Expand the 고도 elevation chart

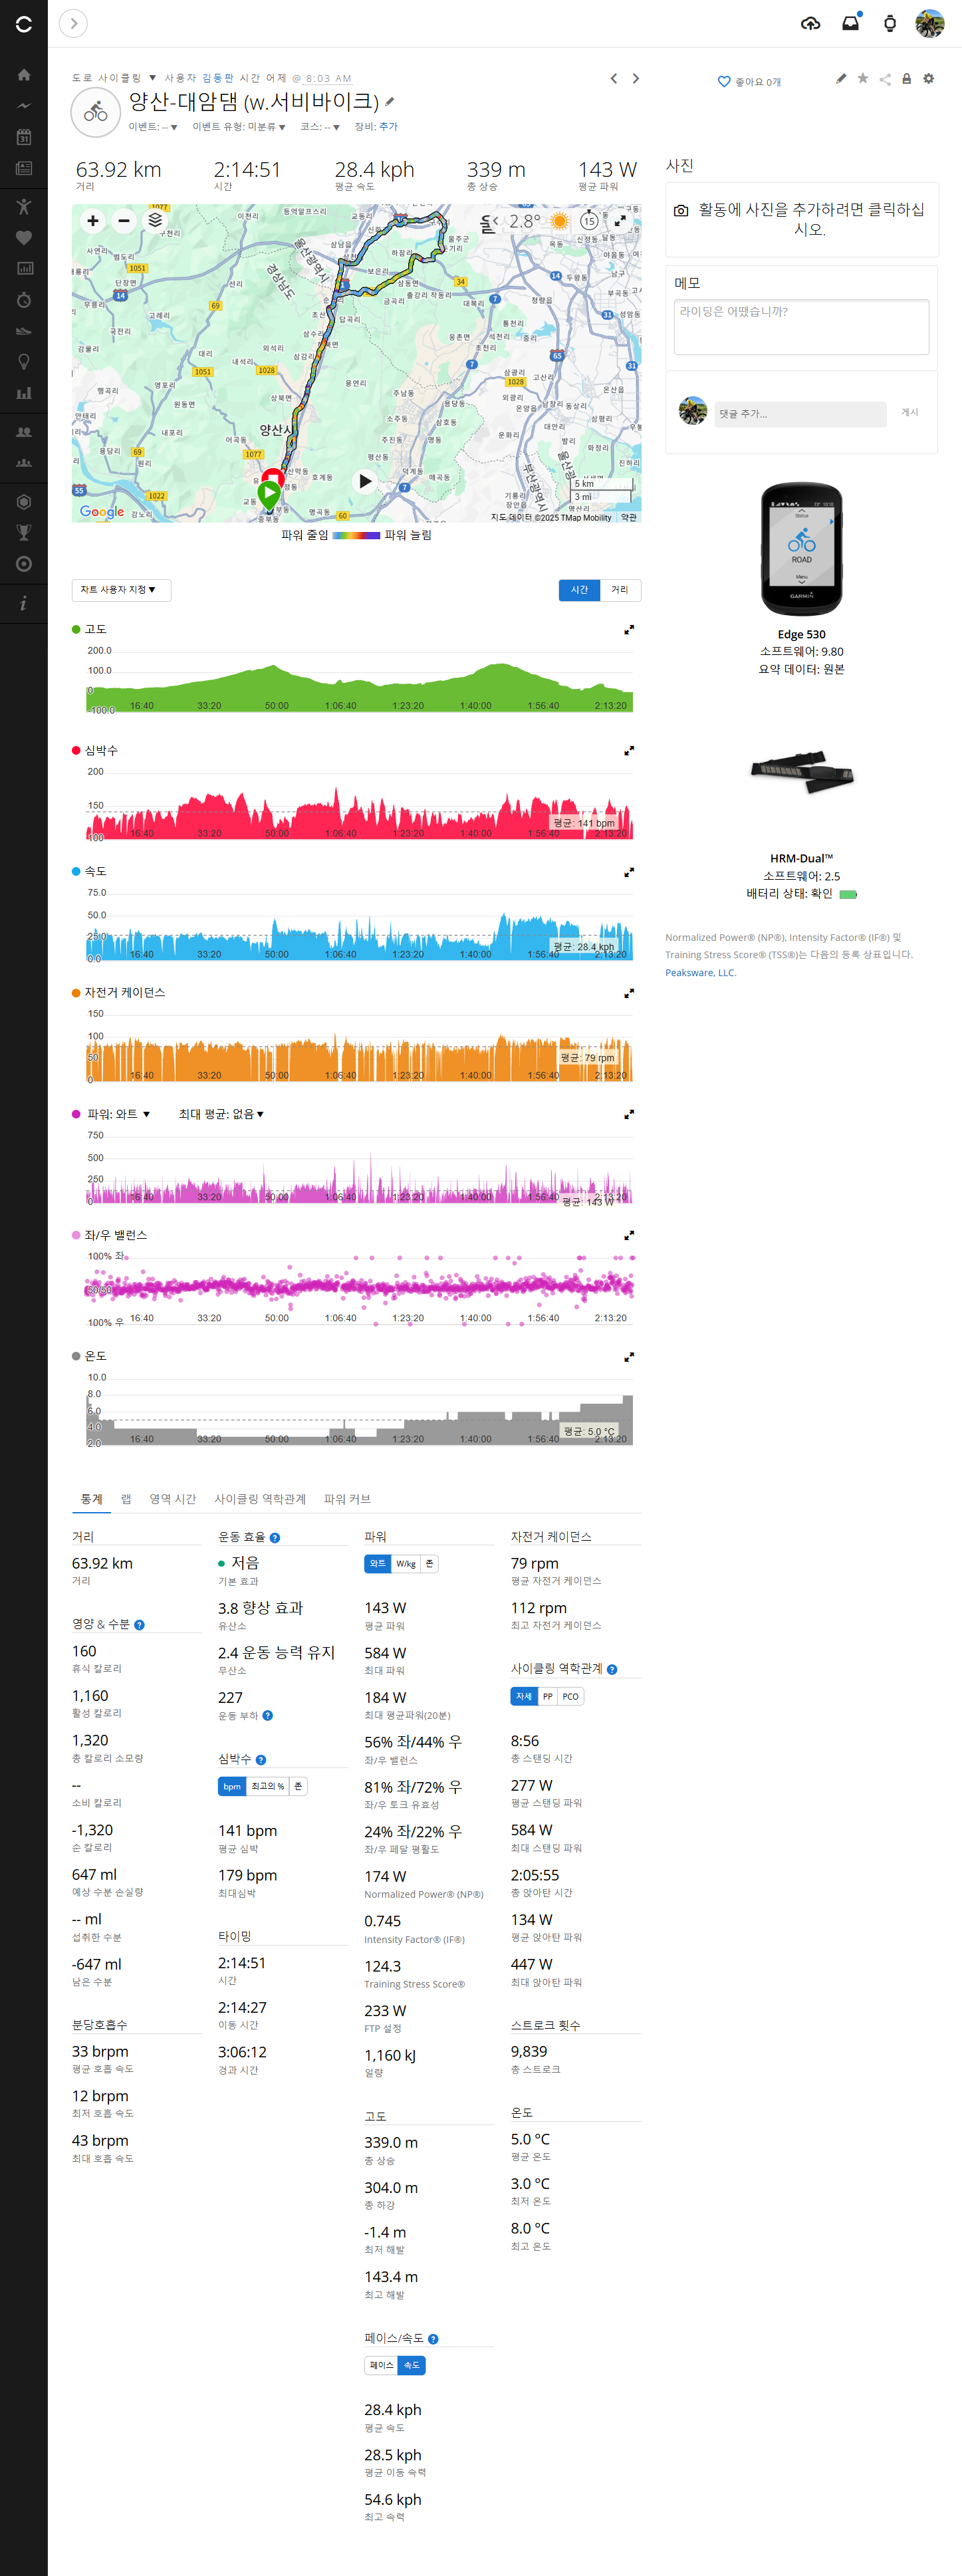click(x=629, y=630)
